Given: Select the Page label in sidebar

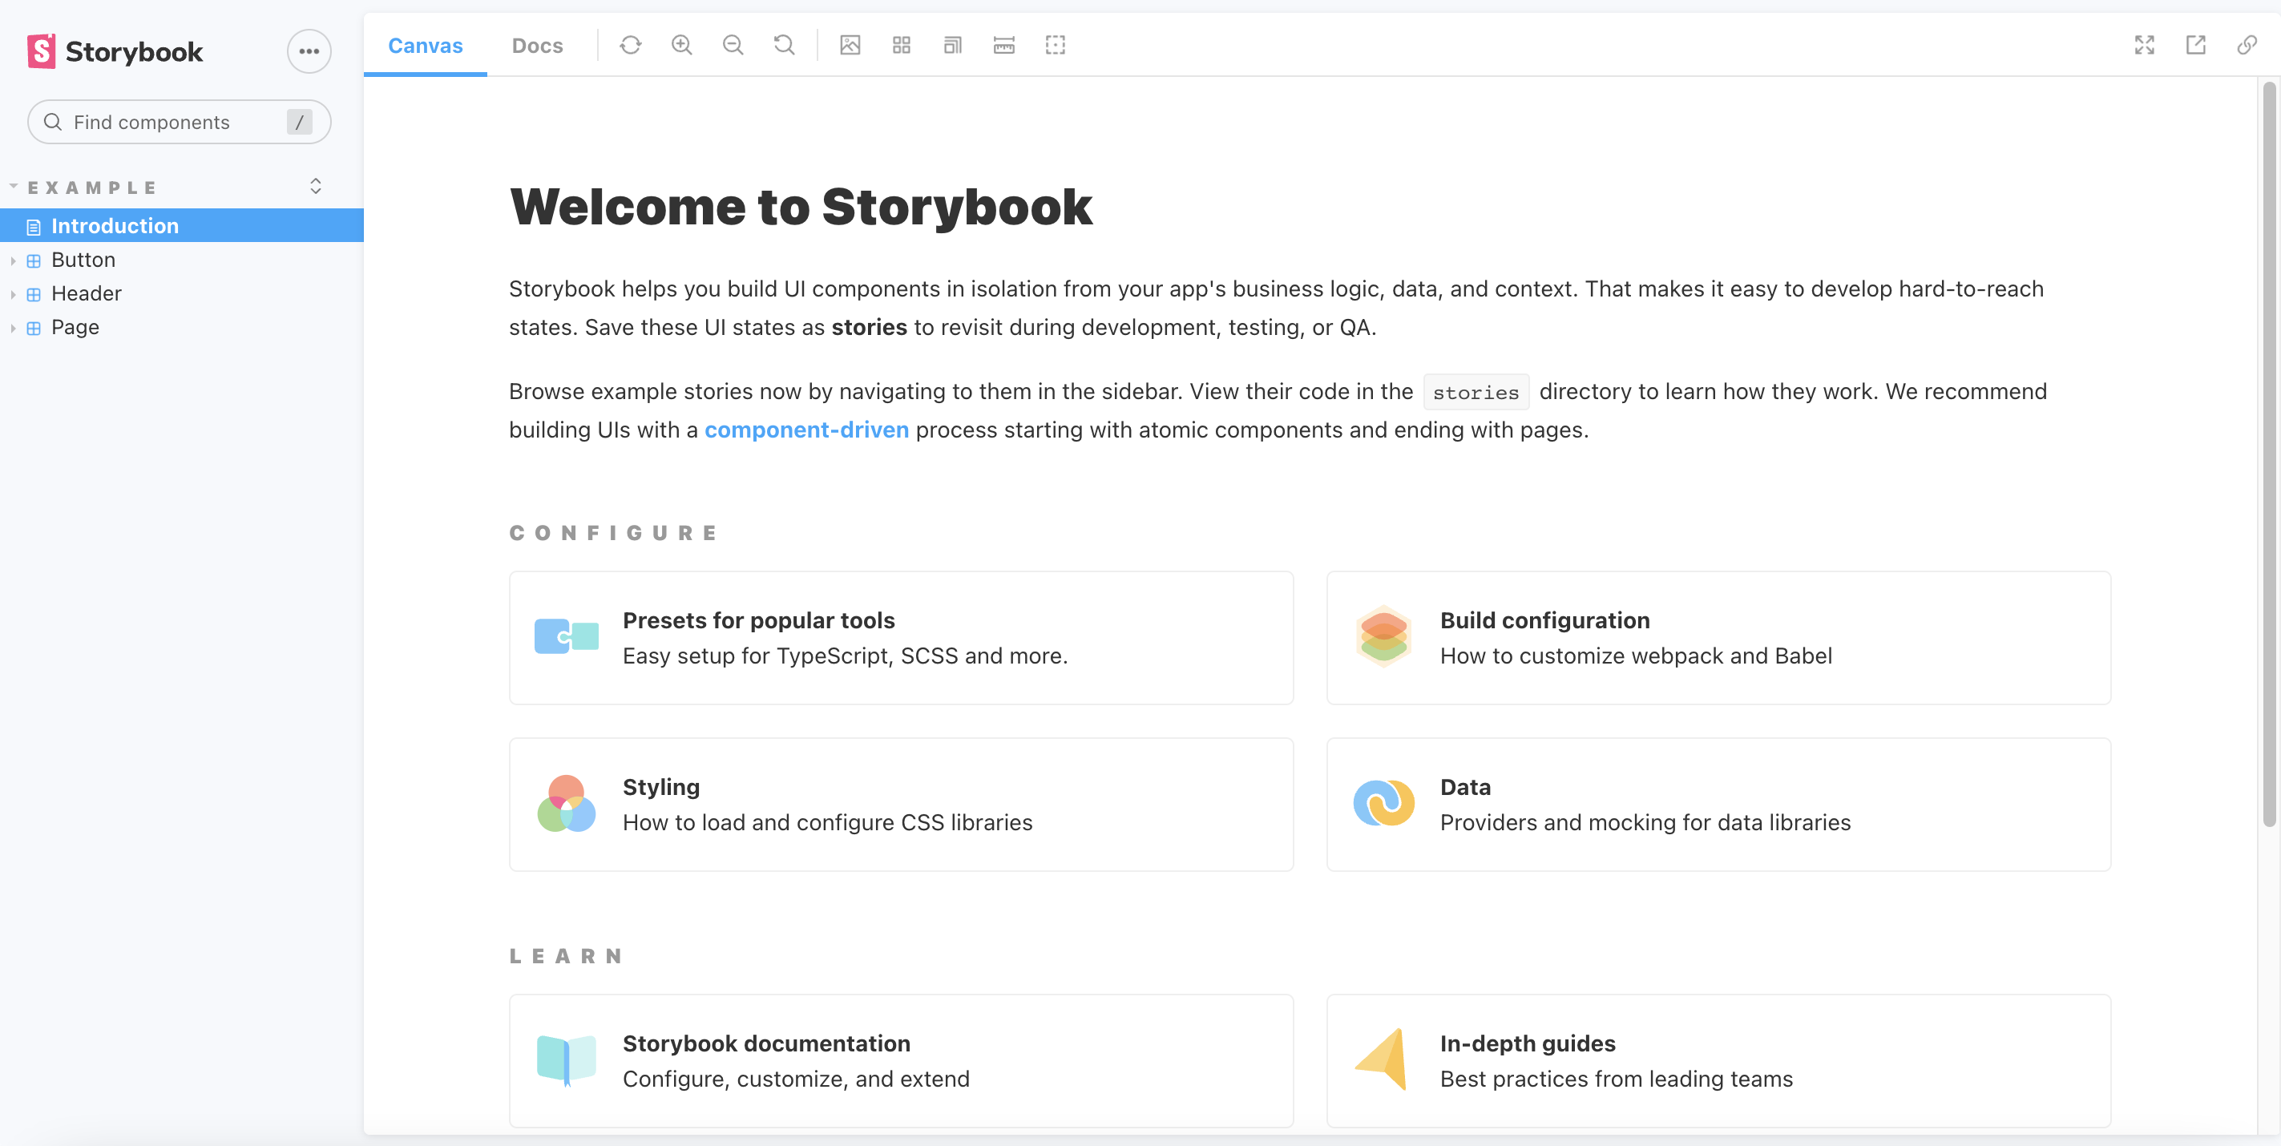Looking at the screenshot, I should tap(75, 327).
